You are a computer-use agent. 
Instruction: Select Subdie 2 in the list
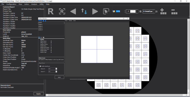click(41, 26)
